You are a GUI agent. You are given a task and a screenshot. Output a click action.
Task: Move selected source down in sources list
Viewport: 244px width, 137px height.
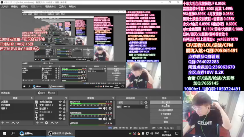tap(57, 123)
